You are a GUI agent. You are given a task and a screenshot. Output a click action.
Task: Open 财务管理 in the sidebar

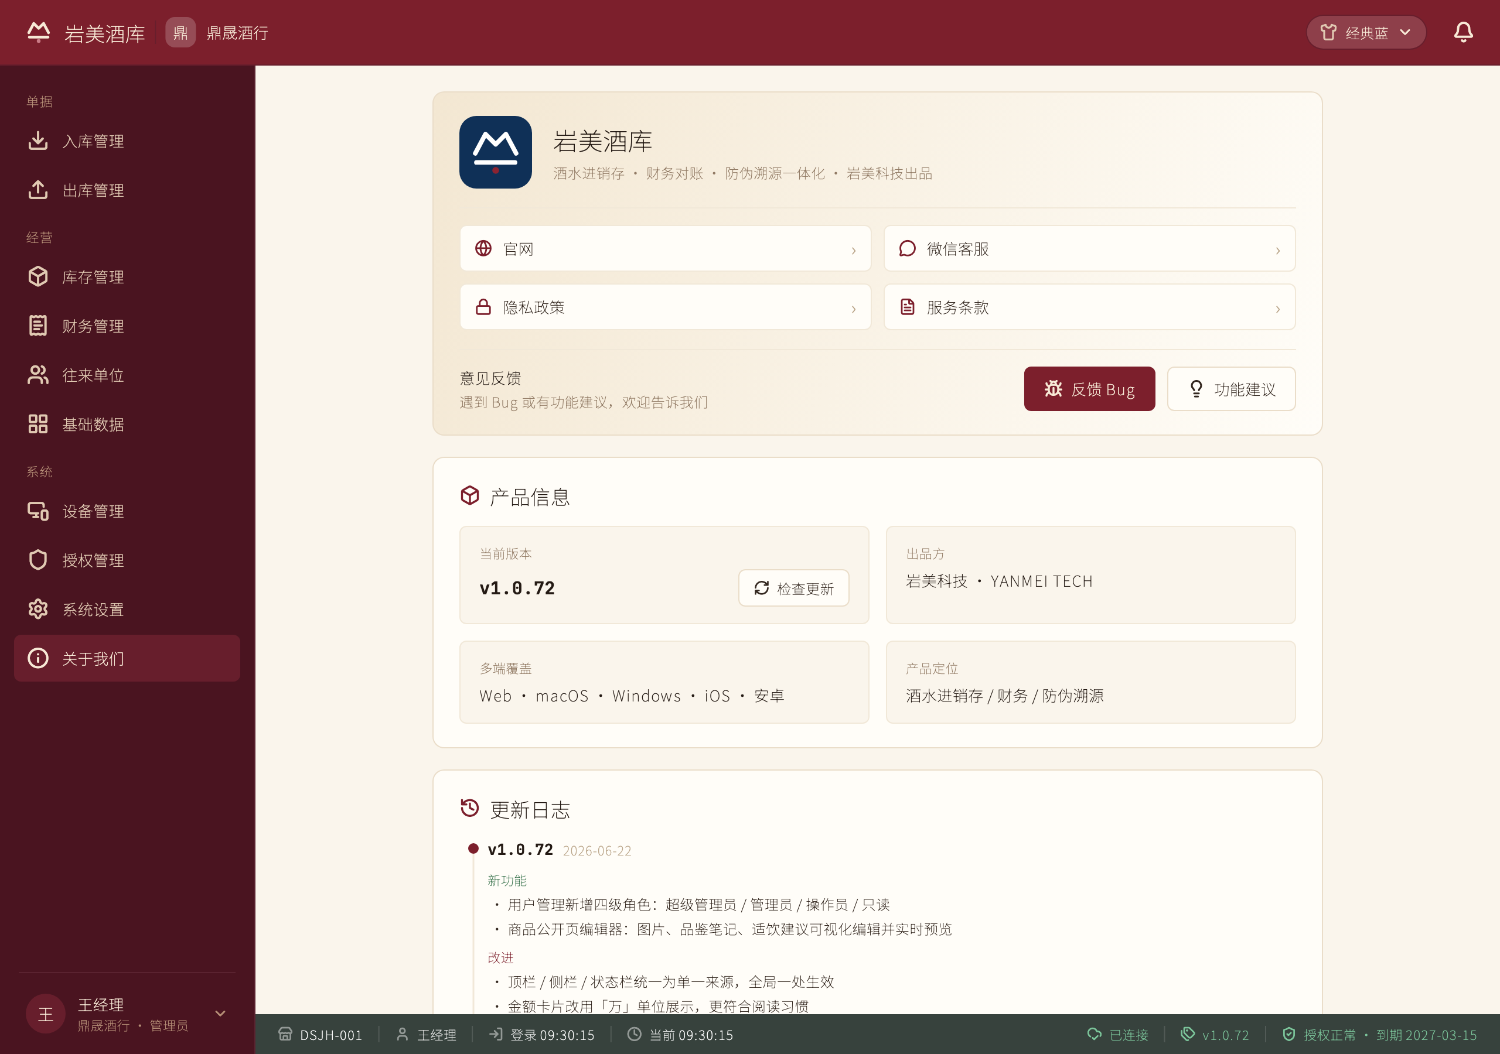pyautogui.click(x=127, y=326)
